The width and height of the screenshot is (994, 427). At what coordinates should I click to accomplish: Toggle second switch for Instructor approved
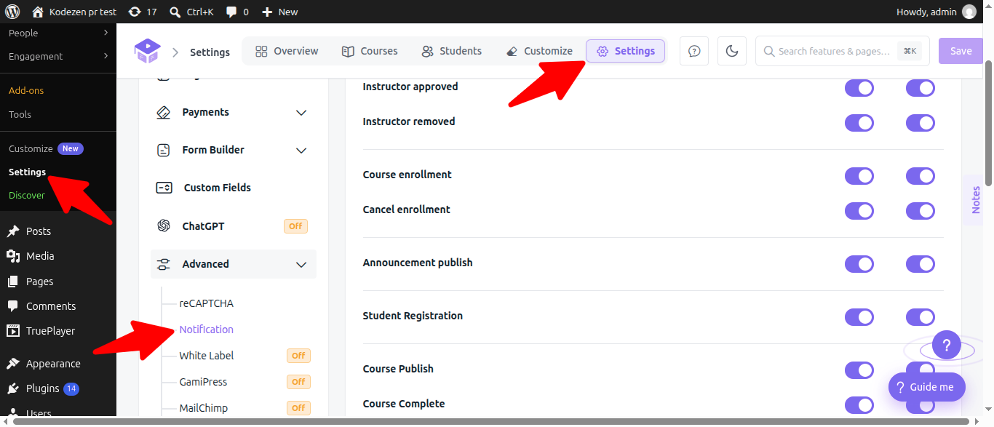tap(921, 88)
